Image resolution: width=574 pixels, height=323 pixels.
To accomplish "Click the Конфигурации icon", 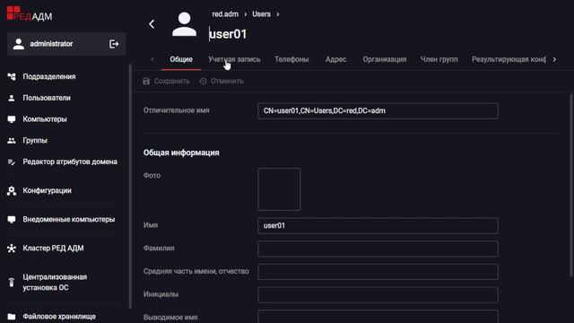I will coord(12,191).
